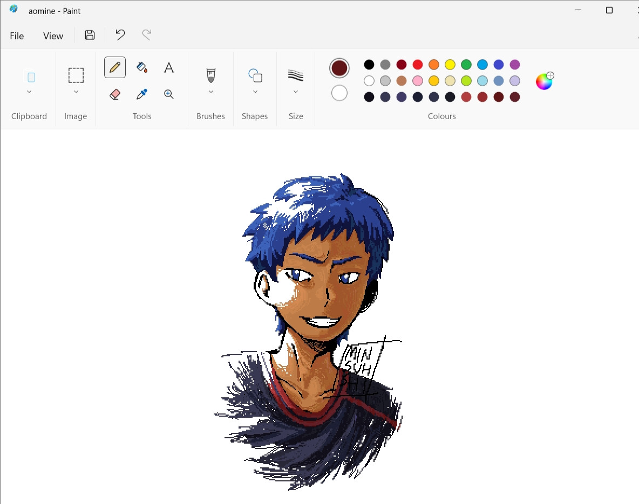Pick the white colour in second row

[x=369, y=81]
